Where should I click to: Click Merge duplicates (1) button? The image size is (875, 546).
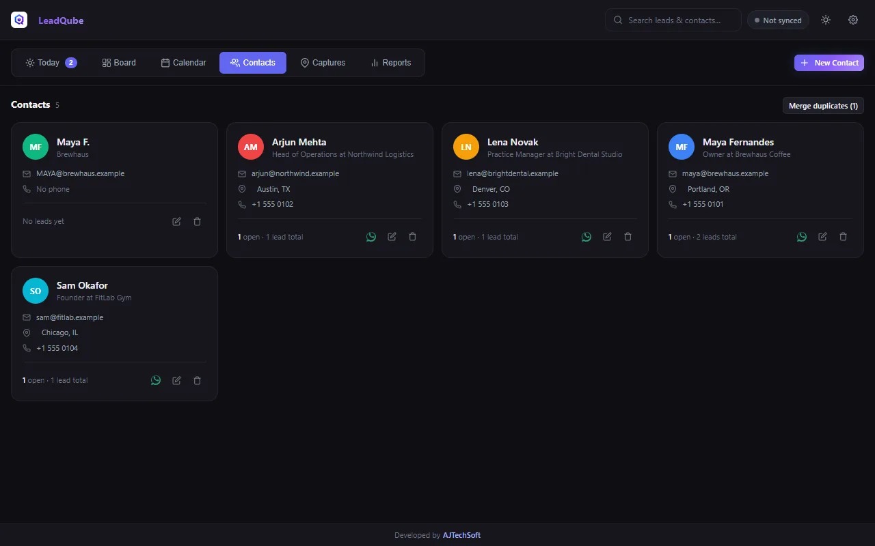[823, 106]
